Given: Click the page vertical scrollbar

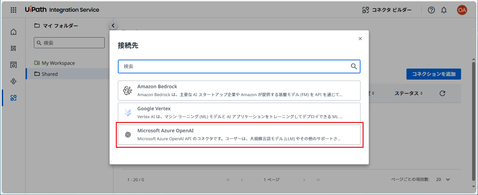Looking at the screenshot, I should point(474,121).
